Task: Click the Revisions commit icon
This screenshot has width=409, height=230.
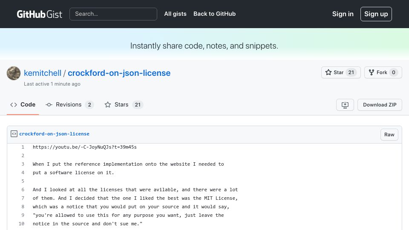Action: click(49, 105)
